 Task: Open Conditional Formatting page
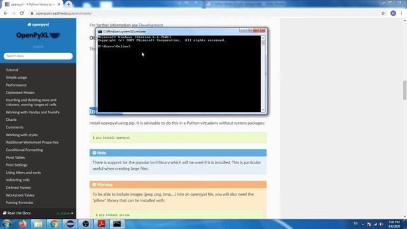24,150
